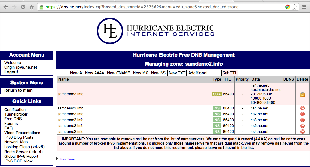Click NS badge of ns2.he.net row

(217, 114)
